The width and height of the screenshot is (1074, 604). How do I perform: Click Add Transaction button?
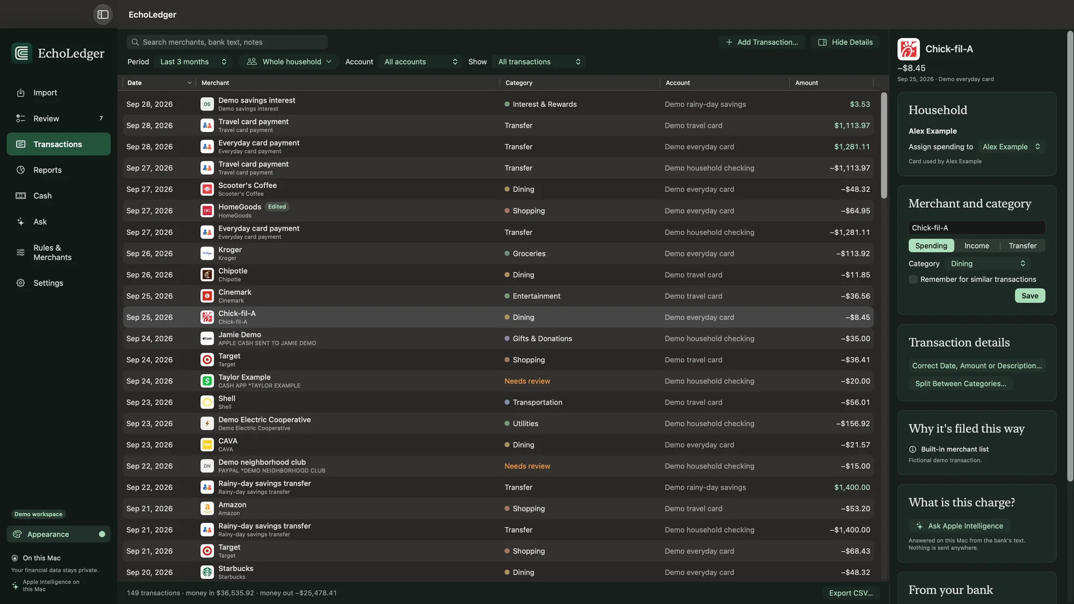click(x=761, y=42)
